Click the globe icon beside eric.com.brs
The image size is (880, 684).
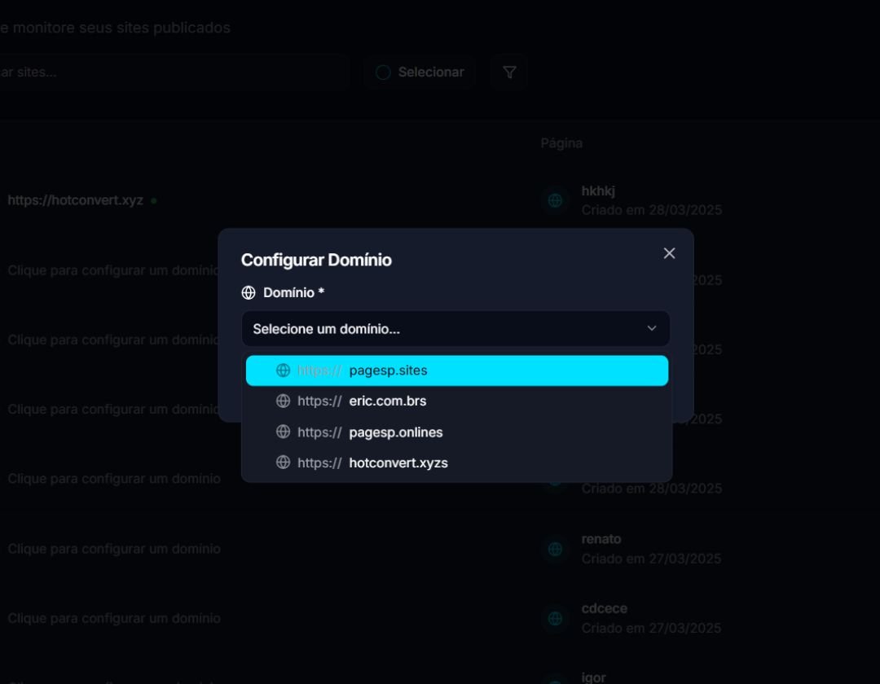point(284,401)
